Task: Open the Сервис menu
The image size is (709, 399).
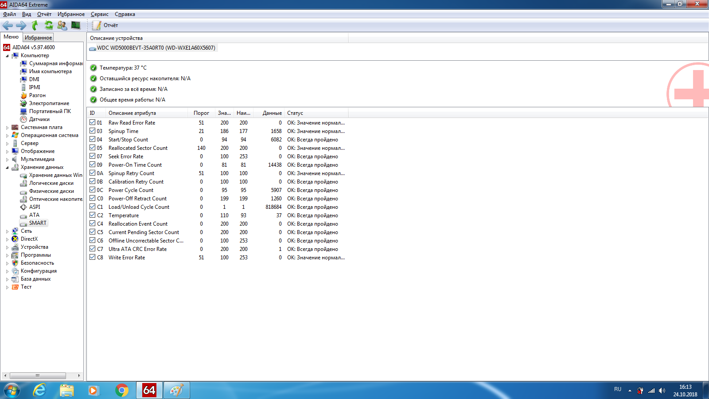Action: pos(100,14)
